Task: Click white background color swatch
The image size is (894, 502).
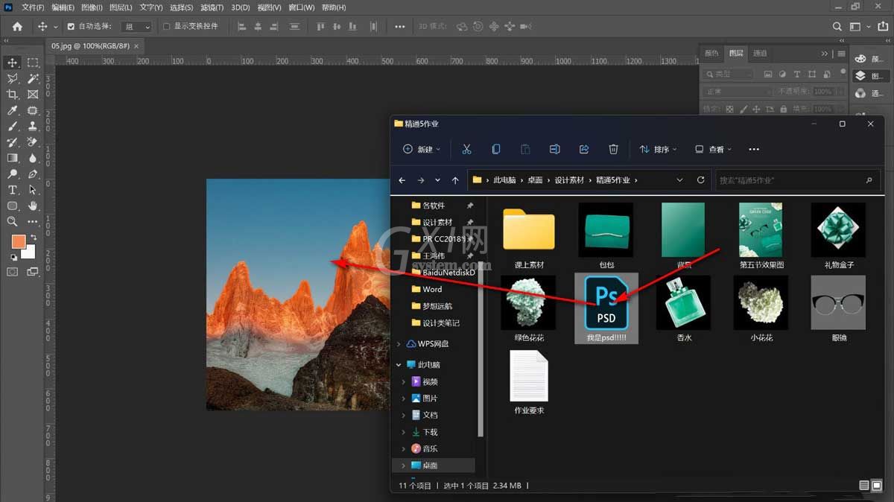Action: tap(29, 252)
